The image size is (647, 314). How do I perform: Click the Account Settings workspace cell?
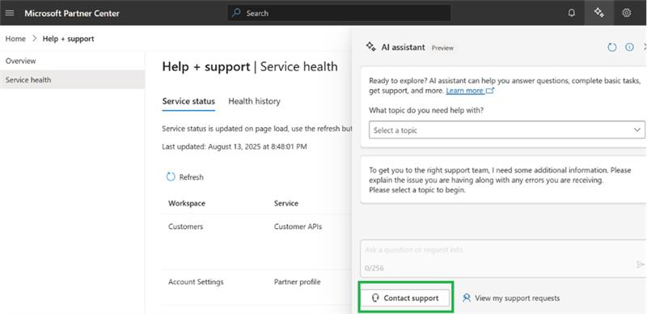196,282
